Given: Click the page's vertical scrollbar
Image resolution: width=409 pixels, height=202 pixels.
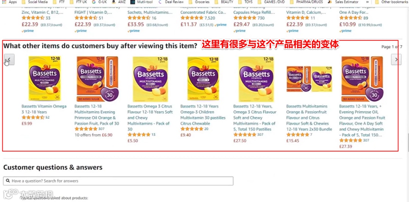Looking at the screenshot, I should 407,104.
